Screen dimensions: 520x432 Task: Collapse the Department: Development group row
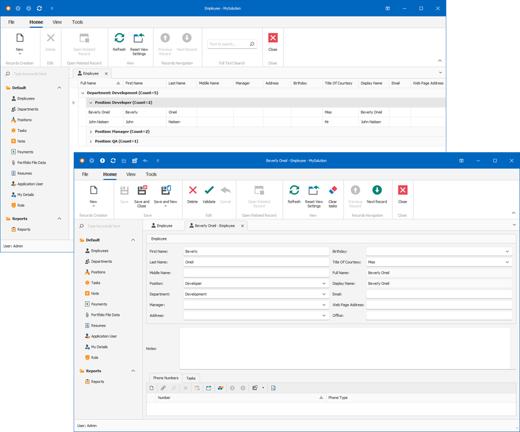pyautogui.click(x=83, y=93)
